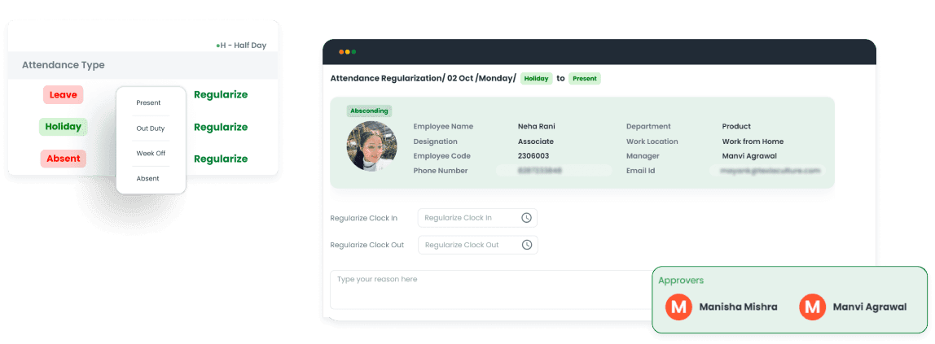Click the H - Half Day legend
This screenshot has height=344, width=935.
(241, 46)
